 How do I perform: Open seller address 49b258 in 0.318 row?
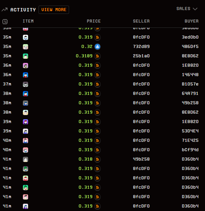click(141, 159)
